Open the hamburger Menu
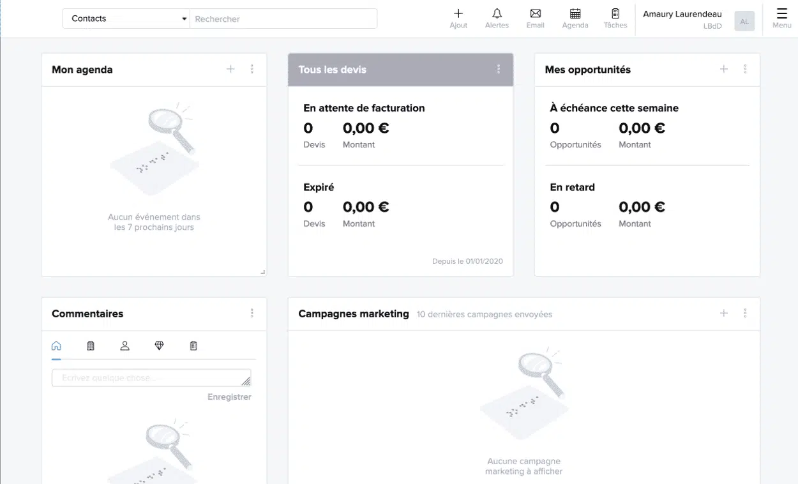Screen dimensions: 798x484 tap(782, 18)
